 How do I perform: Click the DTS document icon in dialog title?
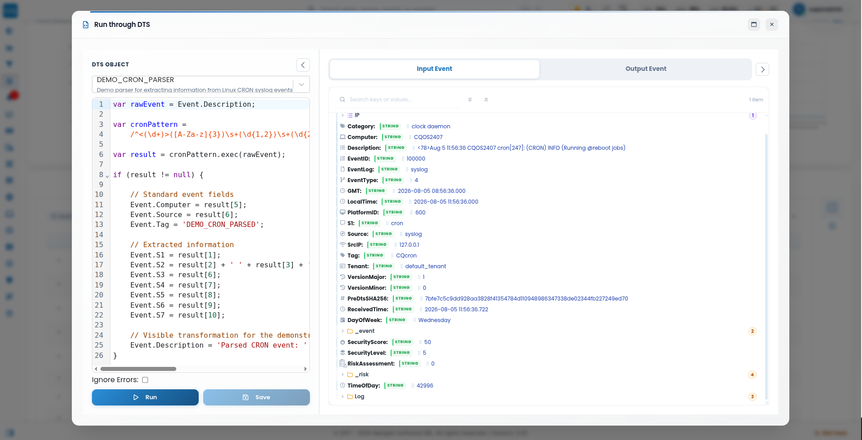click(x=86, y=25)
